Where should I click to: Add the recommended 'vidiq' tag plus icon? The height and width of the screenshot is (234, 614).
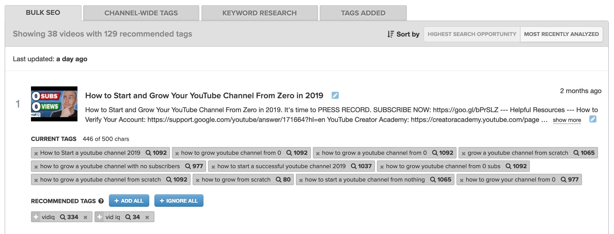pos(36,217)
